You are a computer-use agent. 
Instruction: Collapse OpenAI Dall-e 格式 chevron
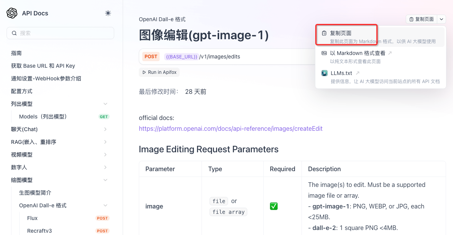105,205
